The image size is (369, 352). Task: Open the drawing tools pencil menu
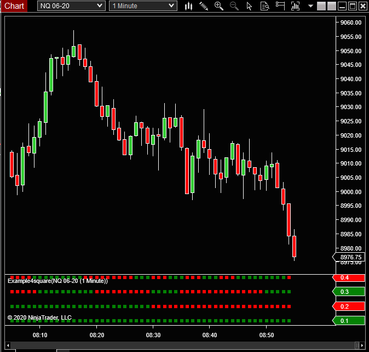click(x=204, y=6)
